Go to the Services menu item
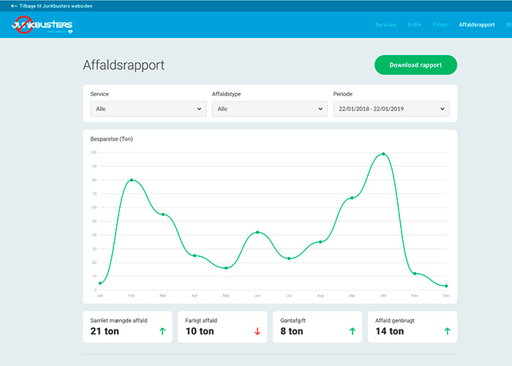Screen dimensions: 512x366 (x=385, y=25)
